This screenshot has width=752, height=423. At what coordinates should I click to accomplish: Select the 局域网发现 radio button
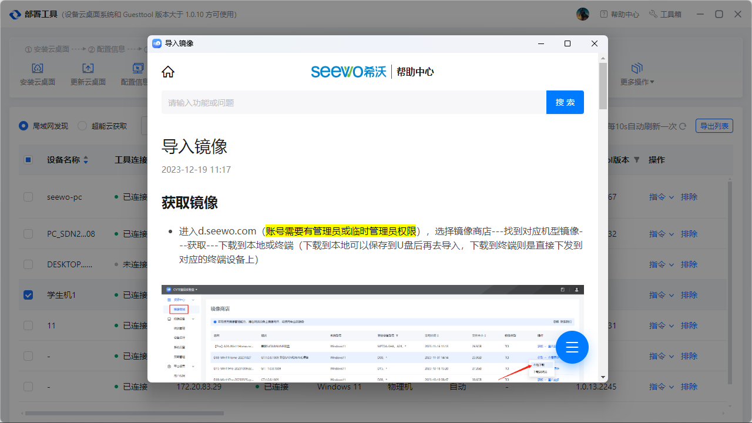pyautogui.click(x=23, y=126)
